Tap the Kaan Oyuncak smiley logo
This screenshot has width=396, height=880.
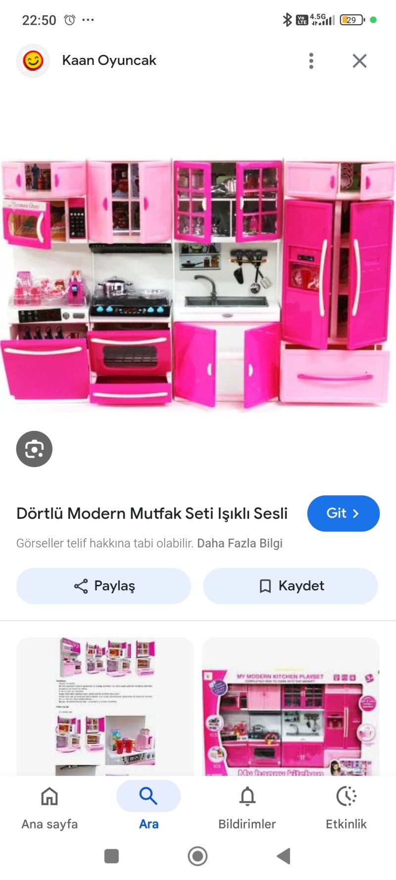(x=33, y=61)
